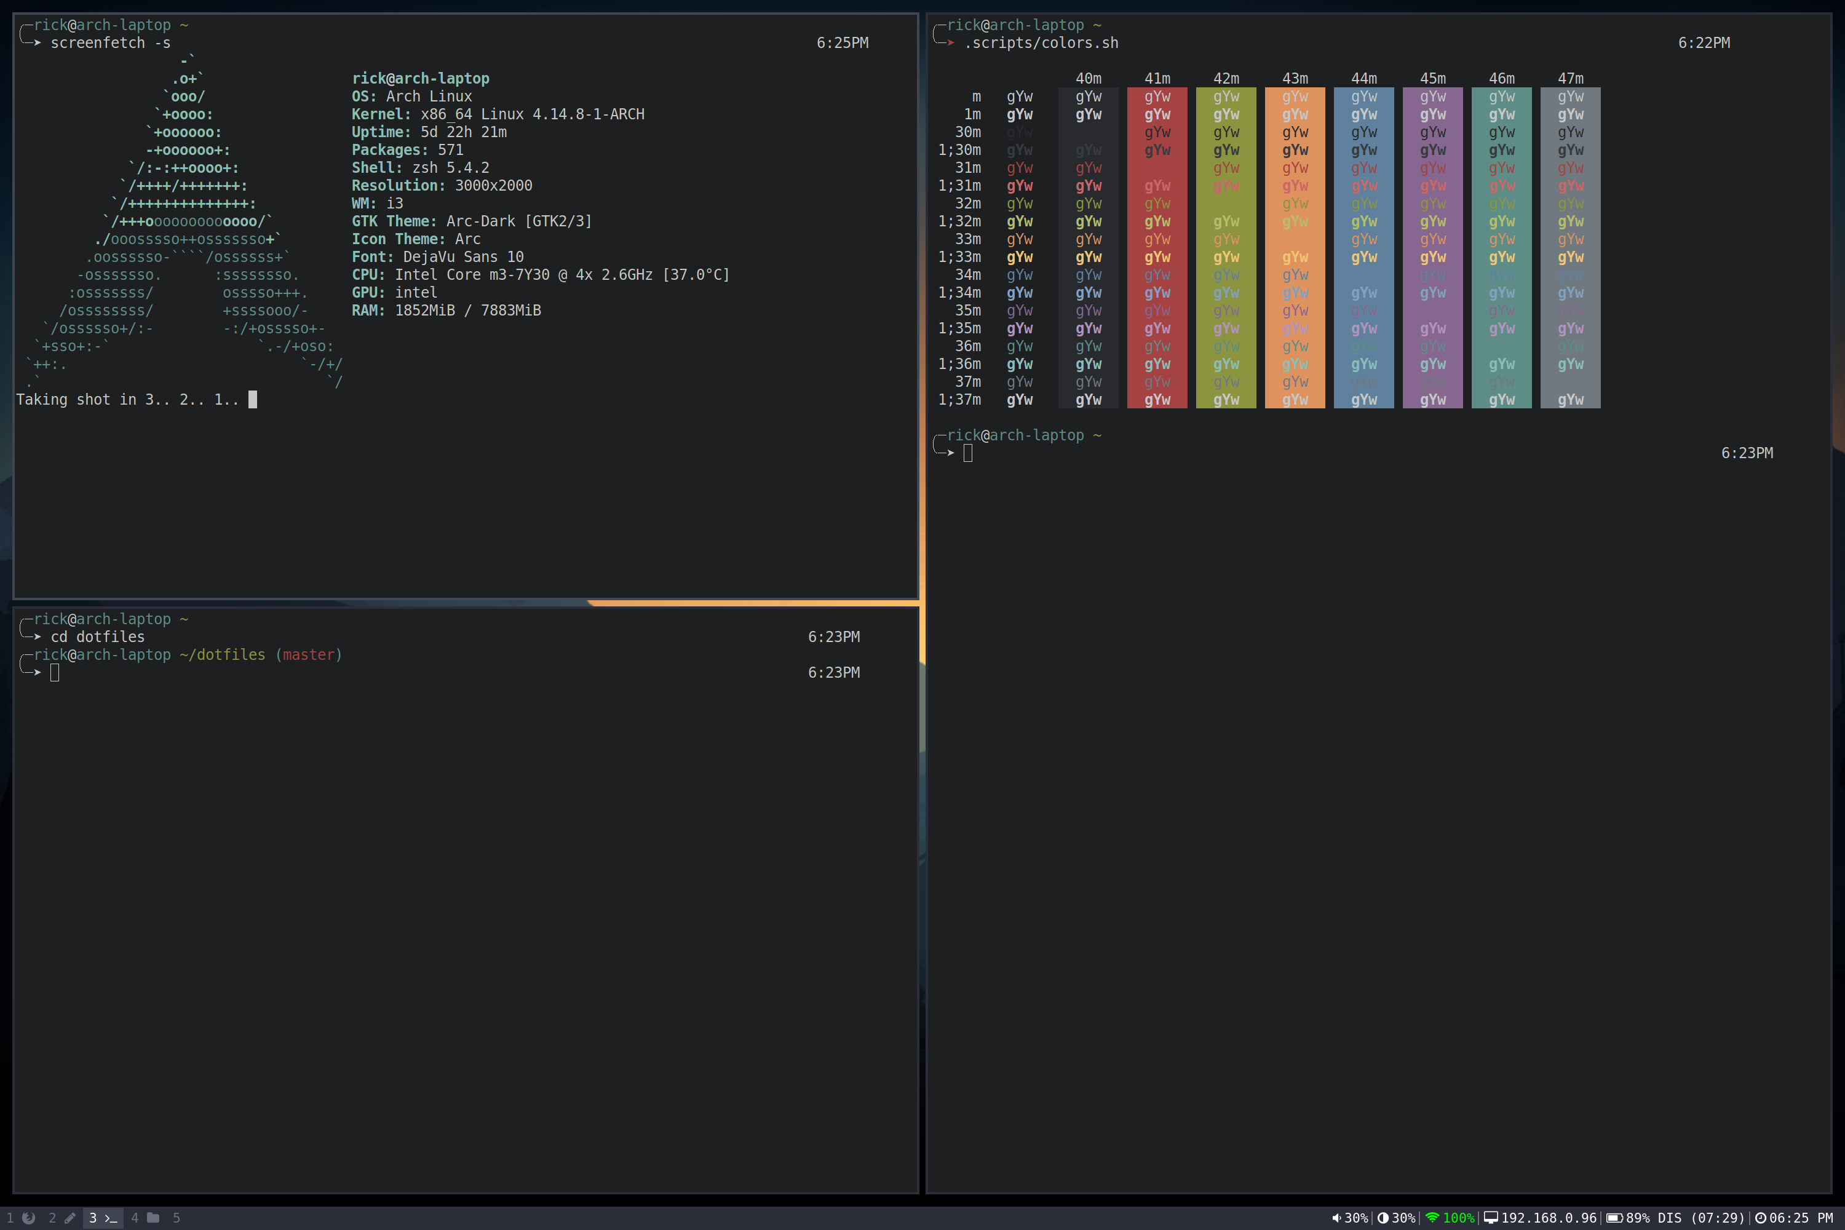Click the 'screenfetch -s' command text
Screen dimensions: 1845x1230
[x=111, y=43]
